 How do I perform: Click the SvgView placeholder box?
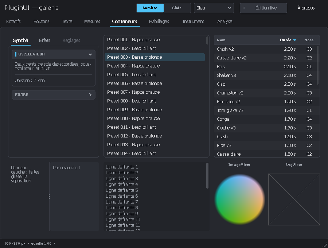(294, 199)
